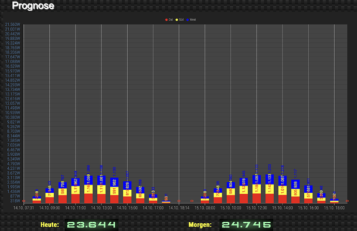Click the 1.203 value label above a bar
The width and height of the screenshot is (357, 231).
point(270,169)
